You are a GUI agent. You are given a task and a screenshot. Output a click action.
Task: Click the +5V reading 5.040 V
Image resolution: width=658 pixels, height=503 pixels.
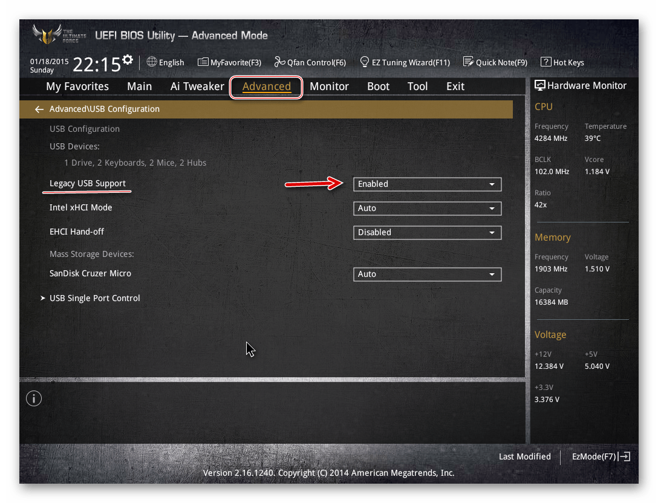tap(597, 366)
